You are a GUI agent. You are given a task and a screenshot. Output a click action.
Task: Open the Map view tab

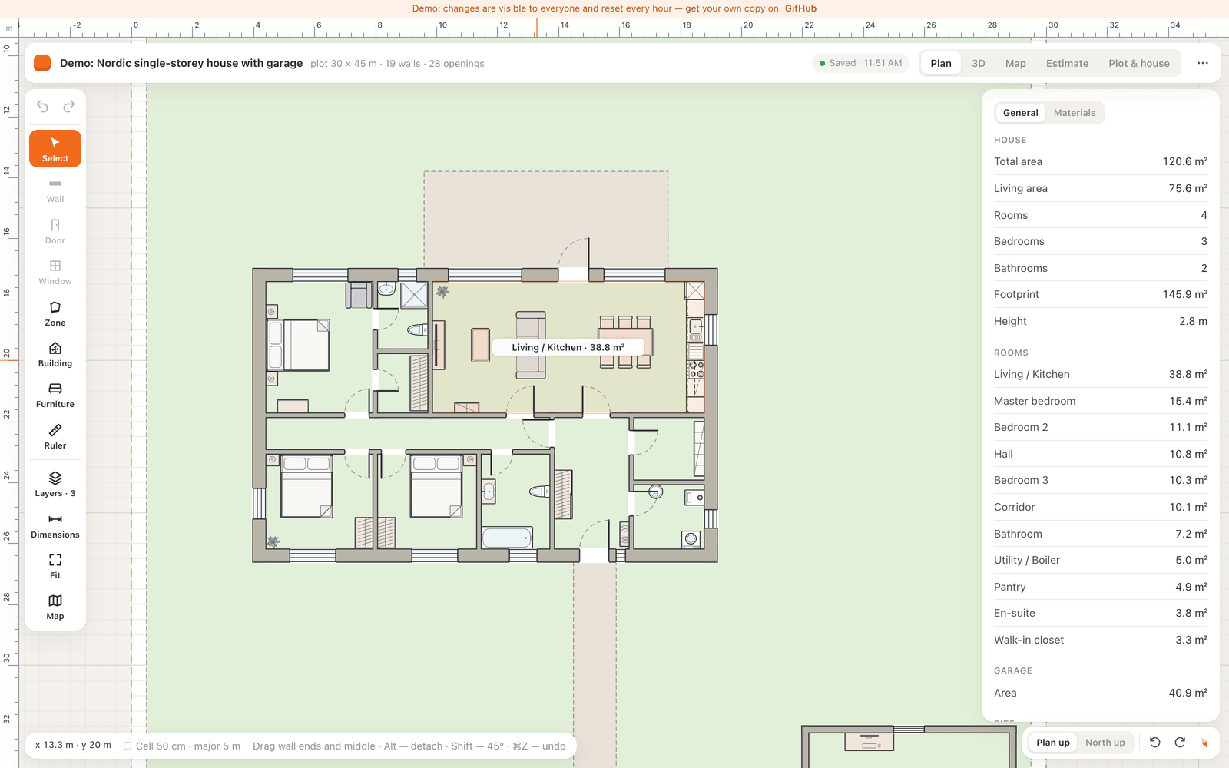1015,63
